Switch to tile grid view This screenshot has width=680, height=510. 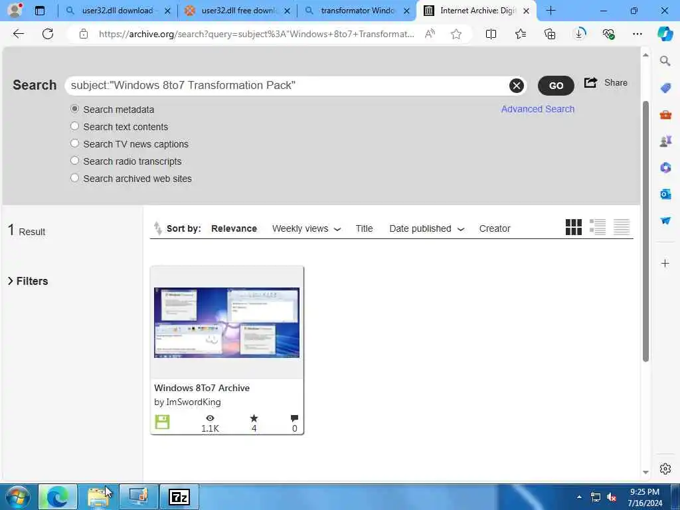(x=573, y=227)
